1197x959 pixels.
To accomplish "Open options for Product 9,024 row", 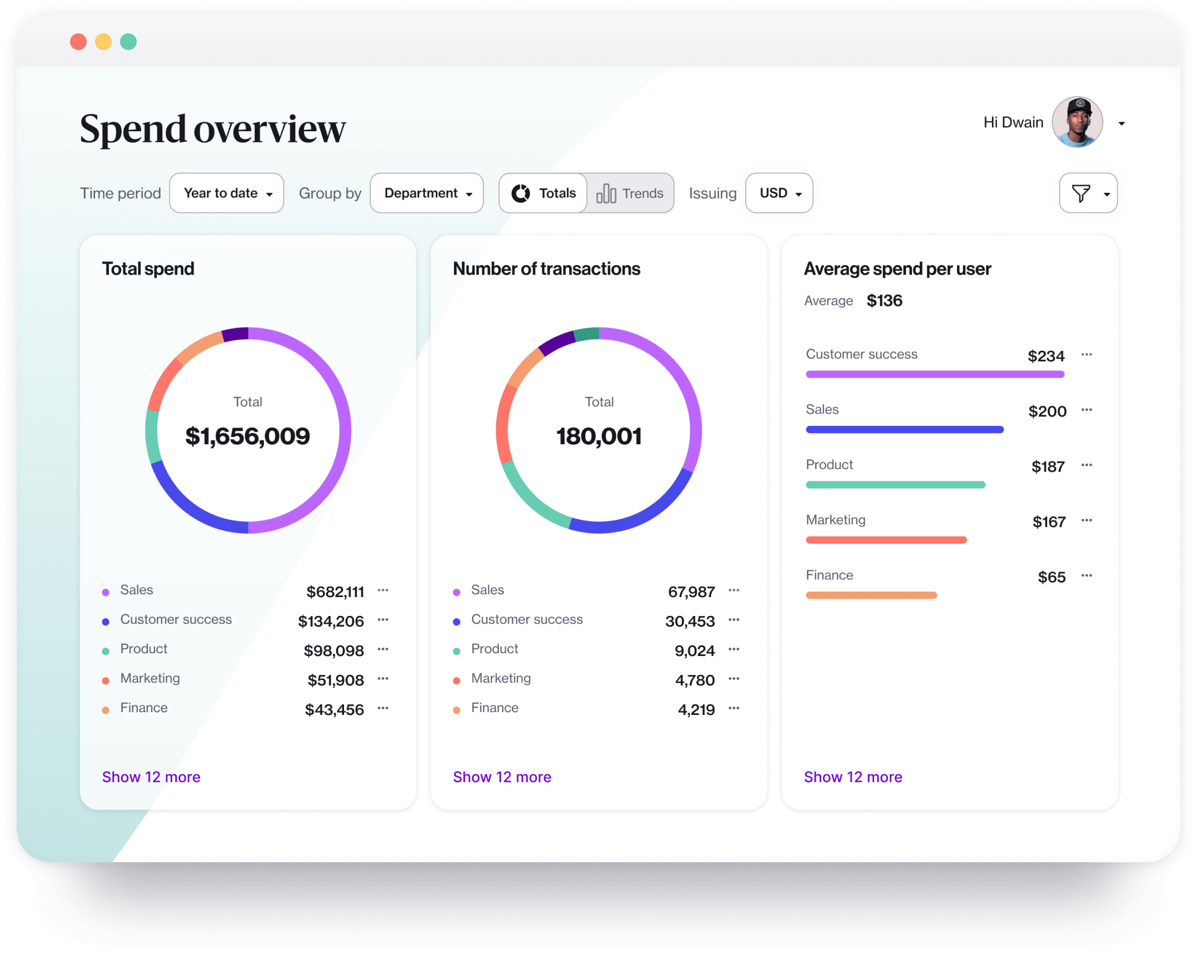I will 734,649.
